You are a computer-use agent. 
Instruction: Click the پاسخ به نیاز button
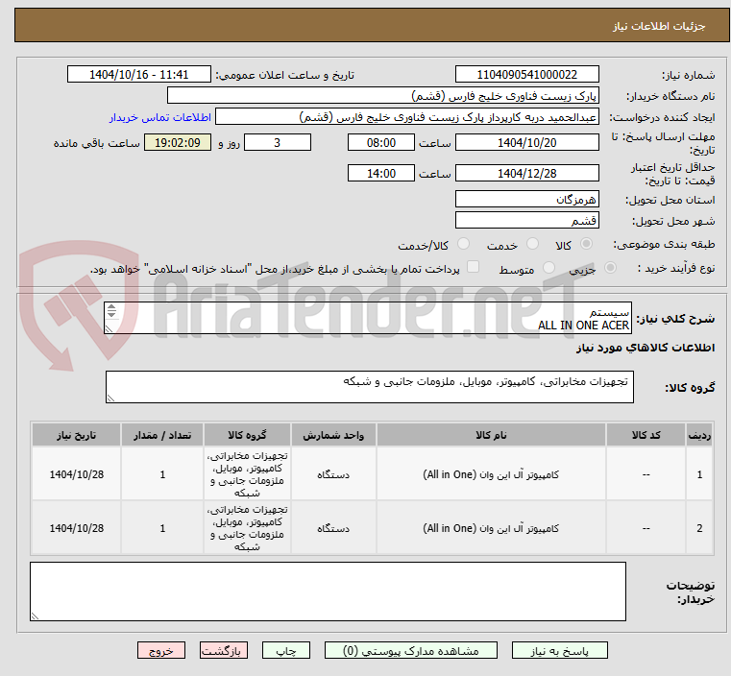point(559,650)
